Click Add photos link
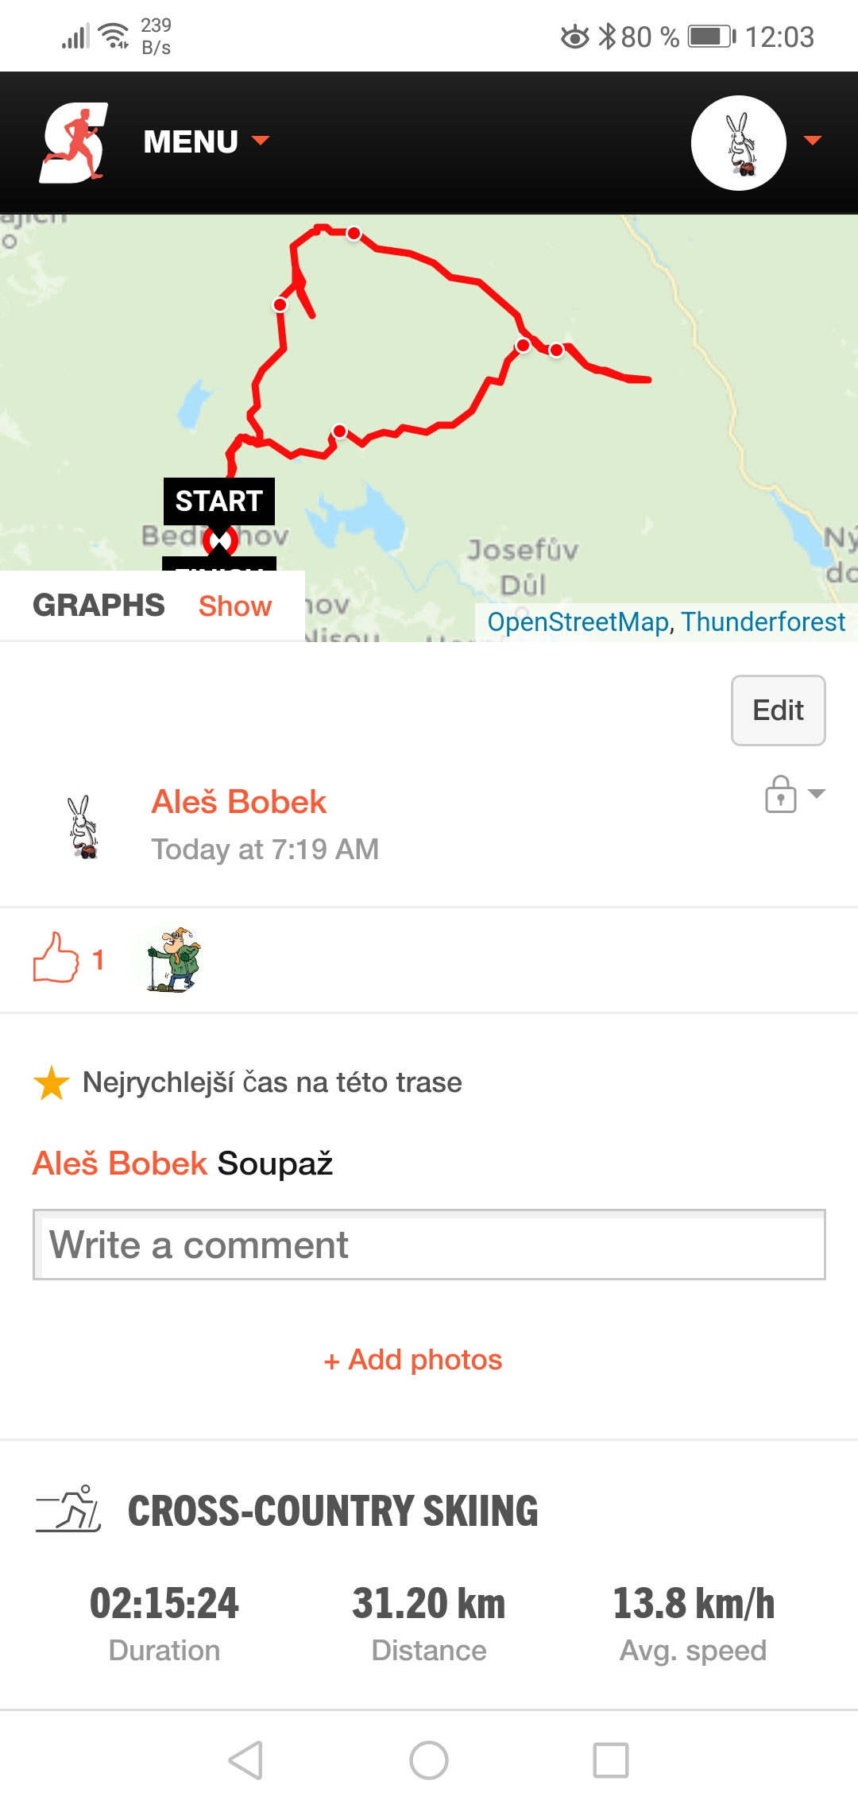 tap(413, 1360)
